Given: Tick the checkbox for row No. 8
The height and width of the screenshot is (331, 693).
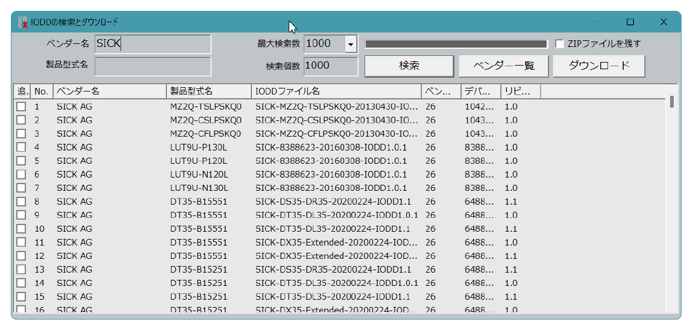Looking at the screenshot, I should [x=21, y=202].
